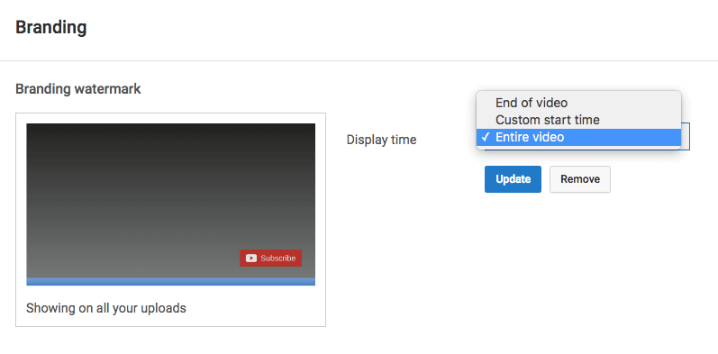
Task: Select the Entire video option
Action: (x=578, y=138)
